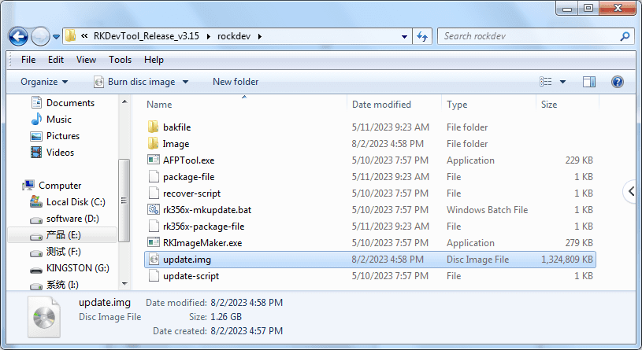Open the View menu
Viewport: 642px width, 350px height.
86,60
